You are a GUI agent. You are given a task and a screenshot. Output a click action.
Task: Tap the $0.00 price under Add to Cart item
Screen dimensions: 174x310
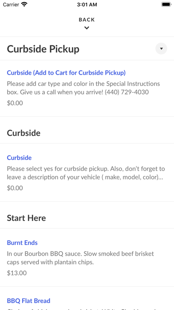[x=15, y=103]
